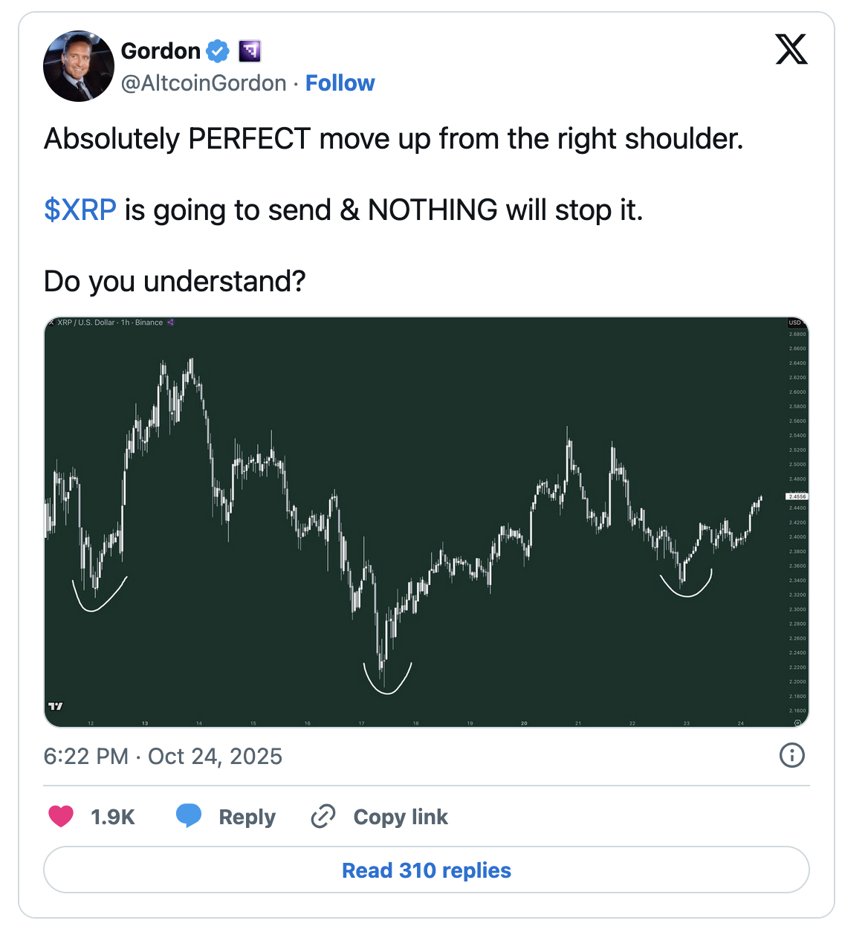The width and height of the screenshot is (868, 932).
Task: Click Gordon's blue verified badge
Action: 216,51
